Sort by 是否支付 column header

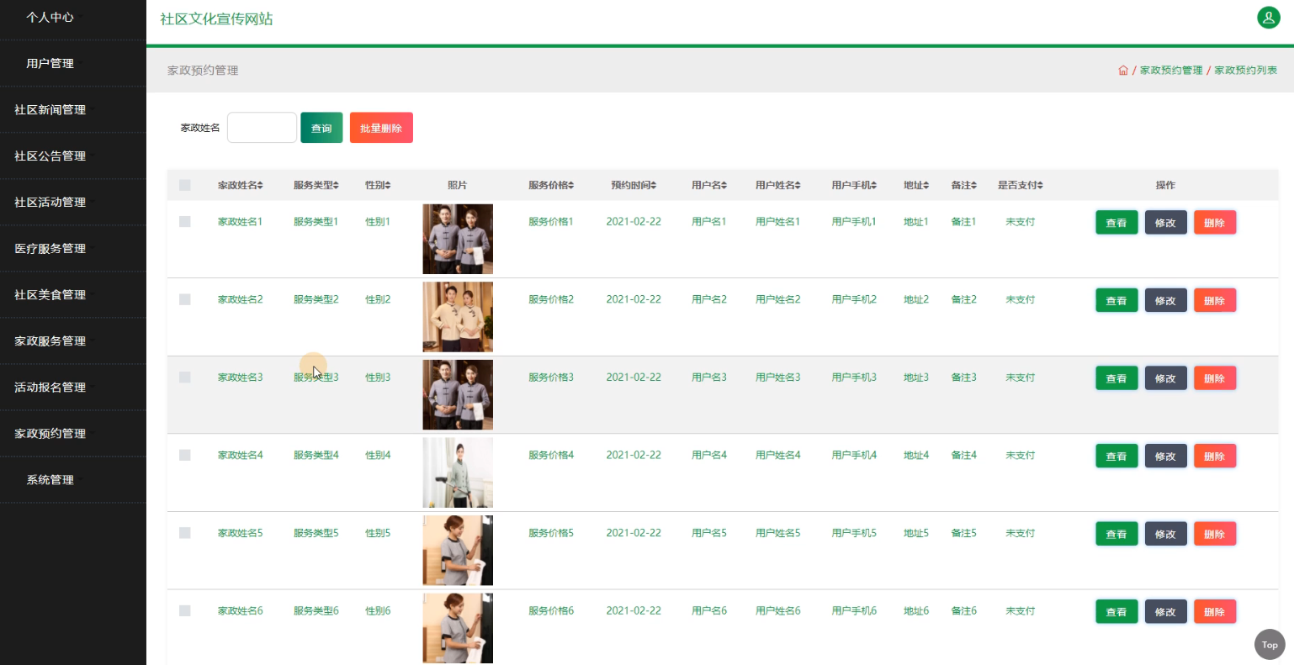[1021, 185]
